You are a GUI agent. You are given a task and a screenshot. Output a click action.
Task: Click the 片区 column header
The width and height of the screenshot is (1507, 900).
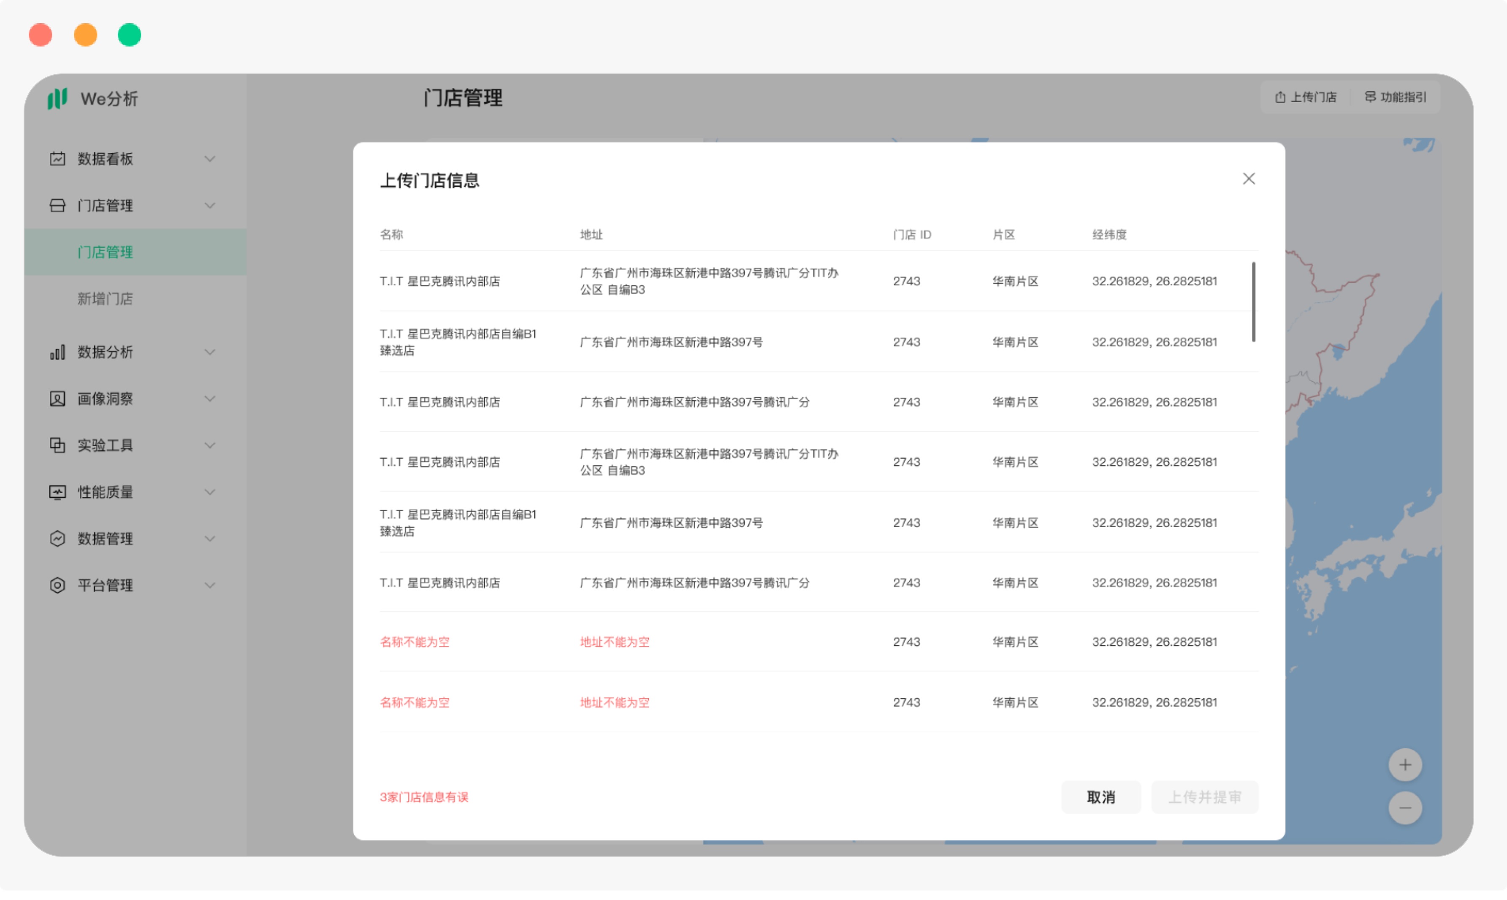click(x=1004, y=235)
